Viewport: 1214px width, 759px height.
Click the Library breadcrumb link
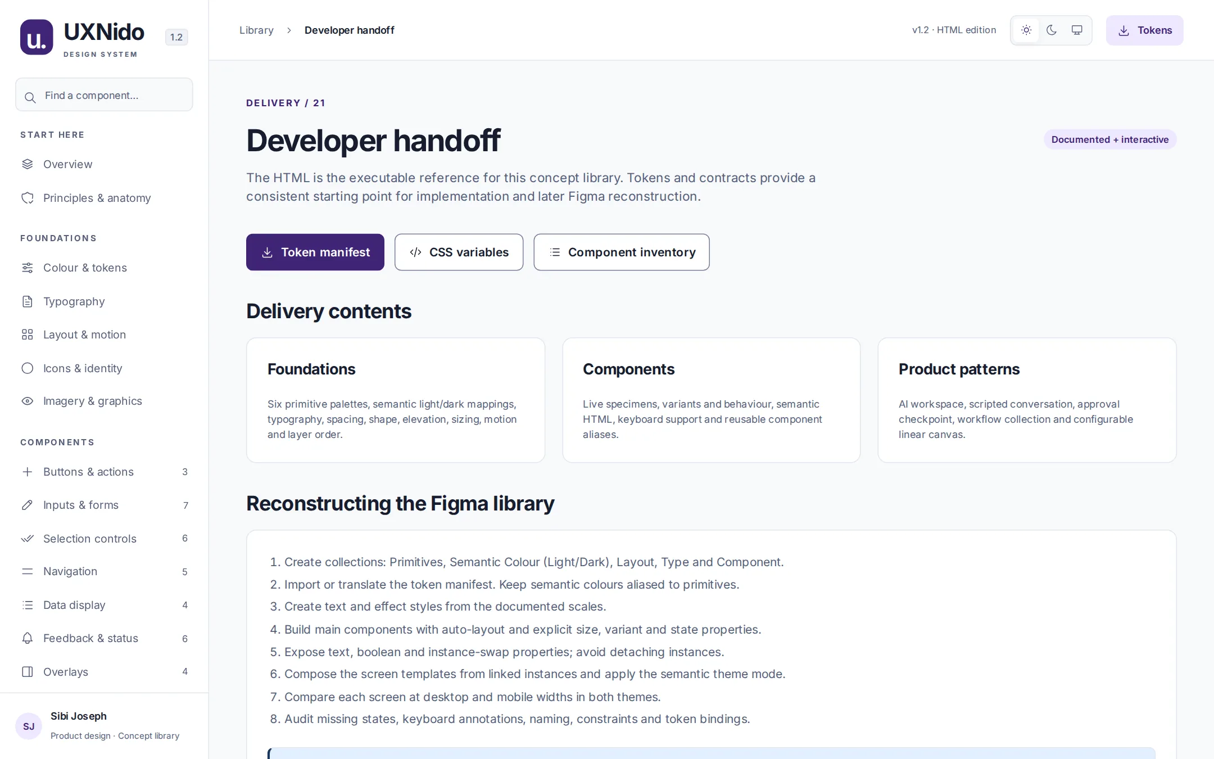tap(256, 30)
